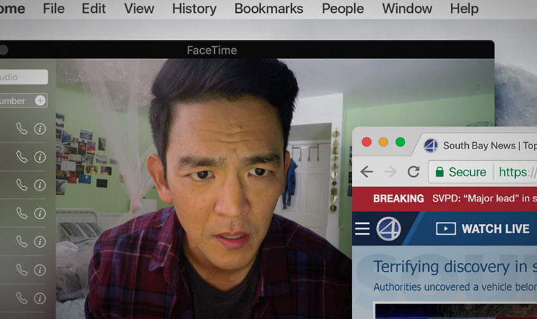This screenshot has width=537, height=319.
Task: Click the FaceTime number entry field
Action: pos(23,101)
